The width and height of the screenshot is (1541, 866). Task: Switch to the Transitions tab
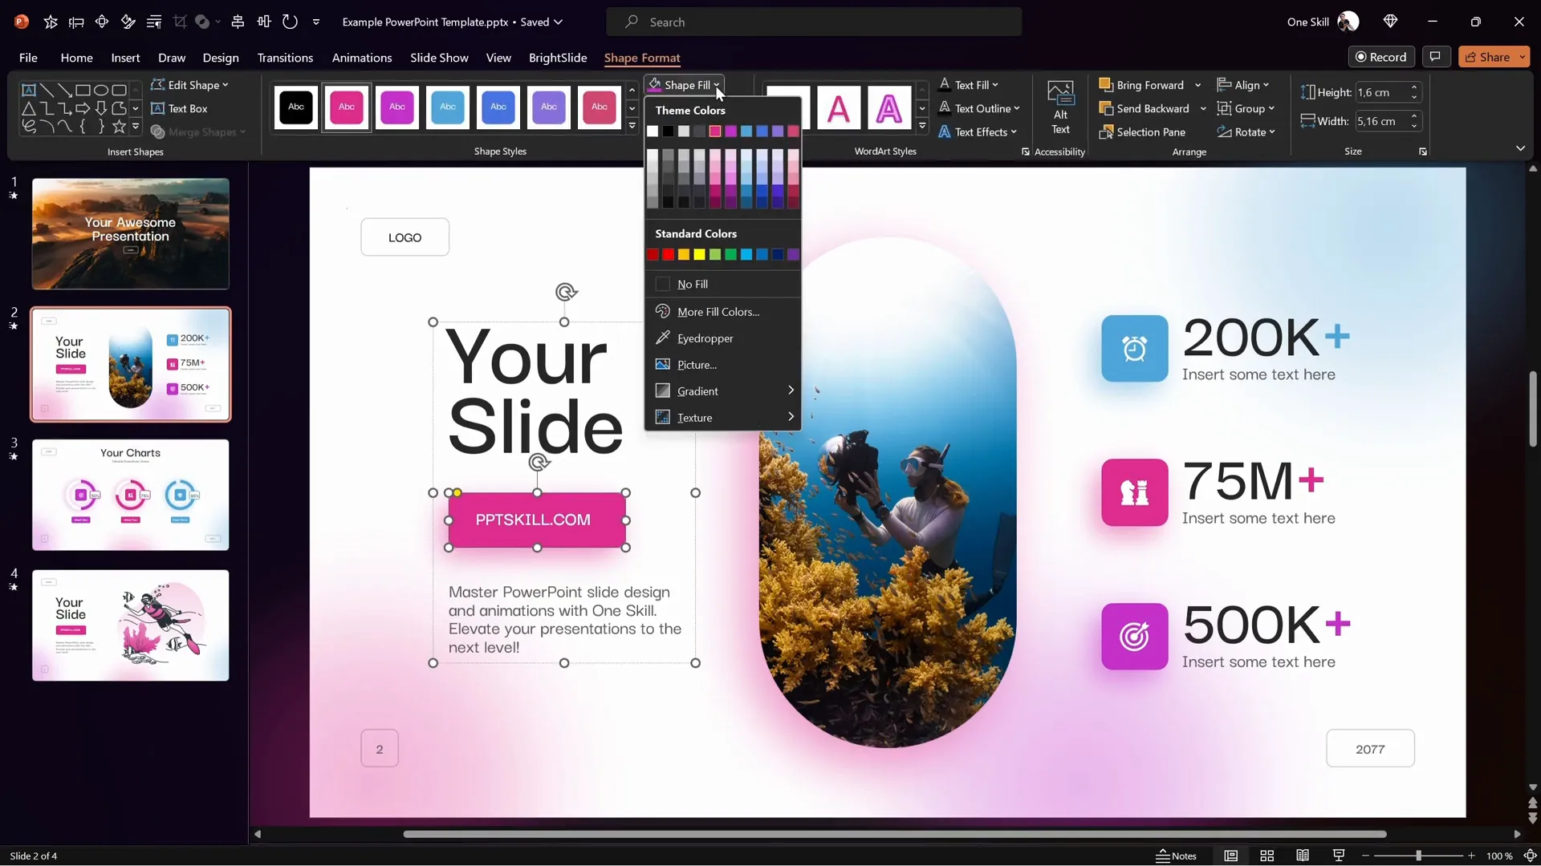285,58
